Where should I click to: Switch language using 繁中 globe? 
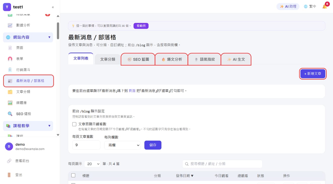310,7
